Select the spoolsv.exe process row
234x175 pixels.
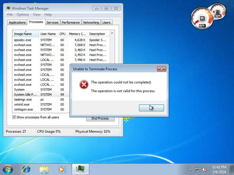61,40
